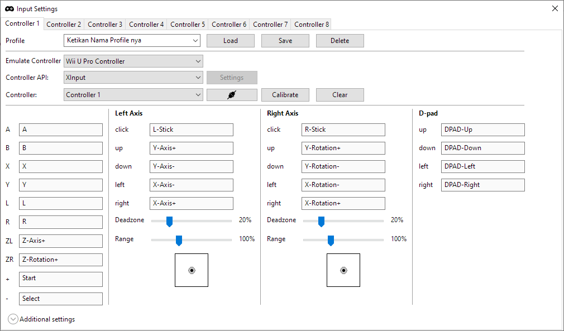Screen dimensions: 564x331
Task: Expand the Additional settings section
Action: click(x=12, y=319)
